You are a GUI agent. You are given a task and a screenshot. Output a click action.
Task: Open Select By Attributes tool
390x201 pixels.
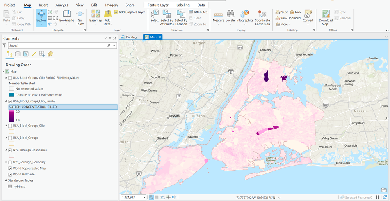click(x=167, y=17)
